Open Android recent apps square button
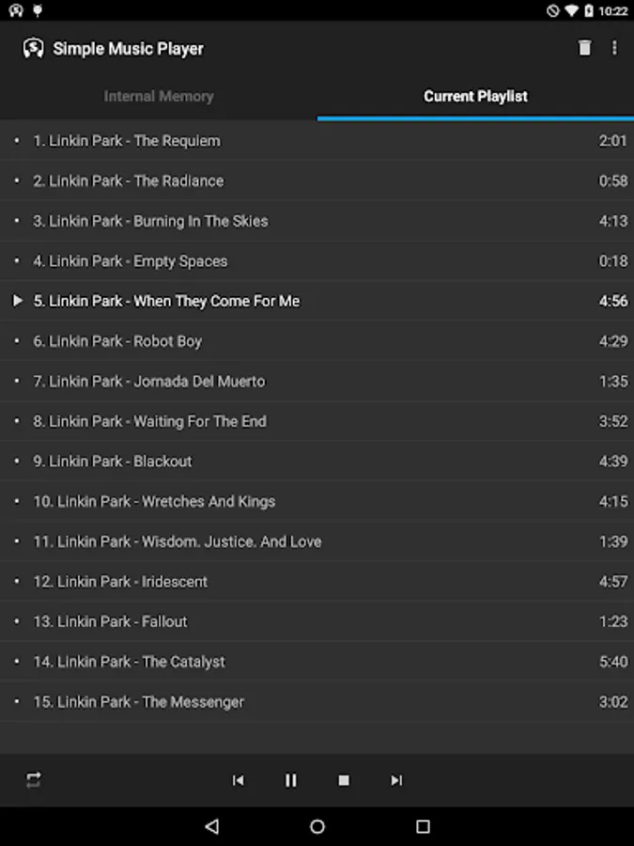Image resolution: width=634 pixels, height=846 pixels. point(423,826)
